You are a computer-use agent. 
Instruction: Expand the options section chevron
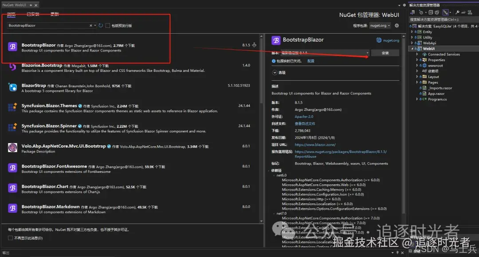coord(275,73)
